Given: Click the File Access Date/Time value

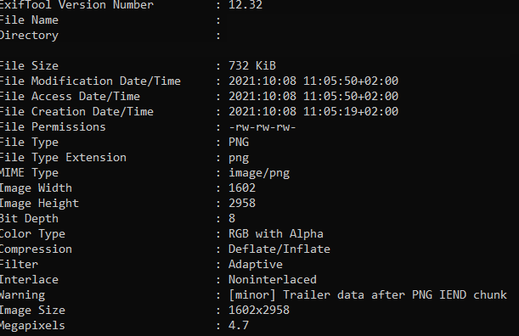Looking at the screenshot, I should click(x=313, y=96).
